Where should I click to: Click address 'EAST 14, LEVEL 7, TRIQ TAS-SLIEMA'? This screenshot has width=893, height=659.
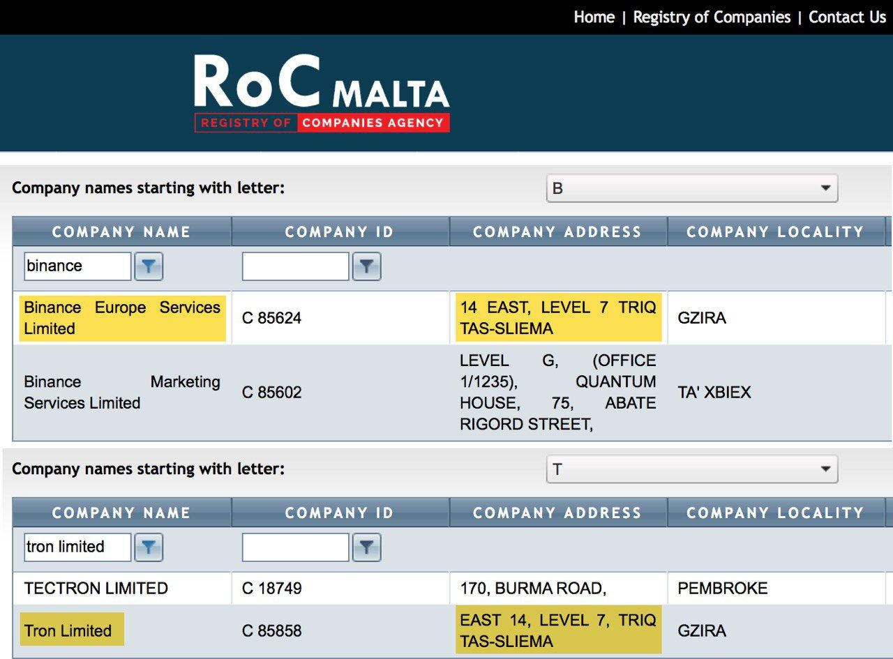(x=558, y=630)
